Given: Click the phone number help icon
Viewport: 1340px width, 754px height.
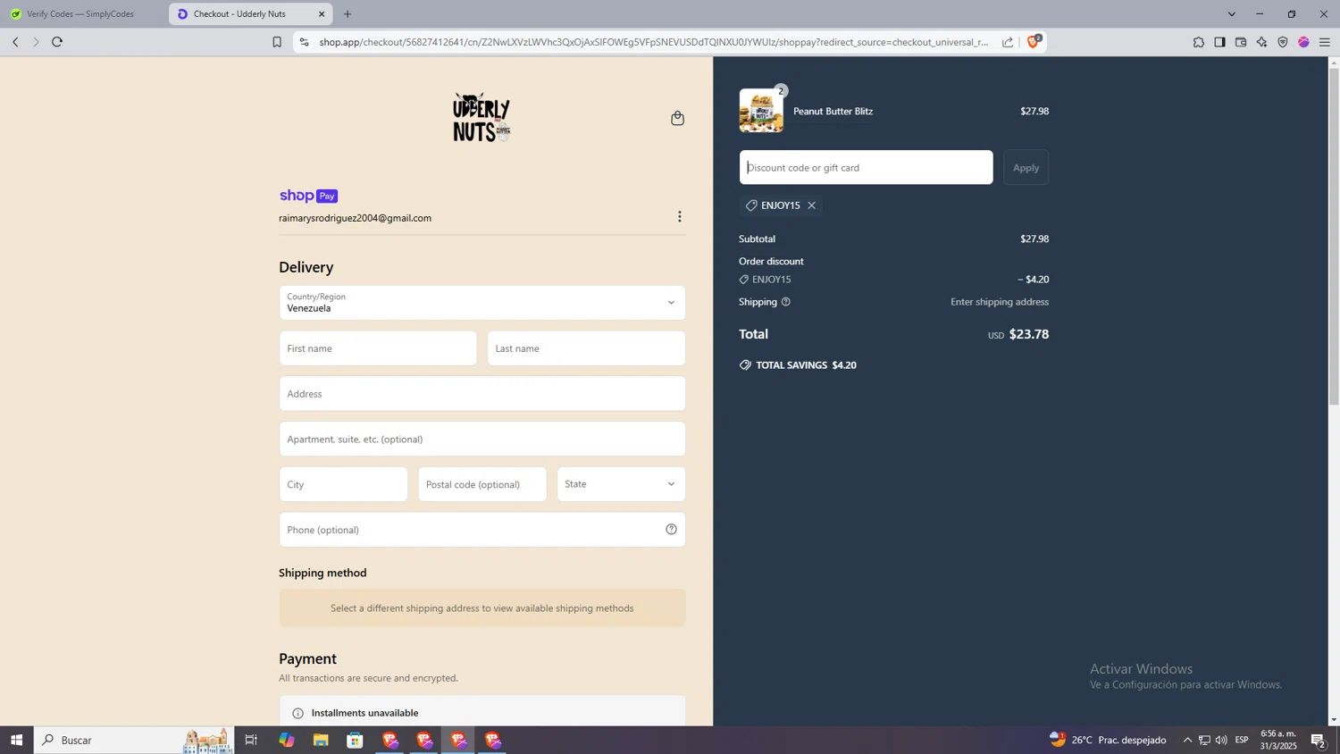Looking at the screenshot, I should click(x=671, y=530).
